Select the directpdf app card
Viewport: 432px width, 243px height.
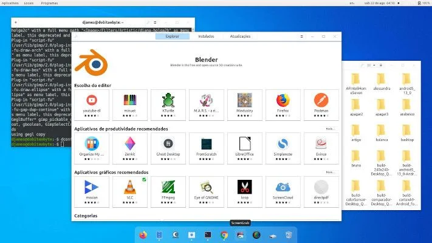[321, 192]
